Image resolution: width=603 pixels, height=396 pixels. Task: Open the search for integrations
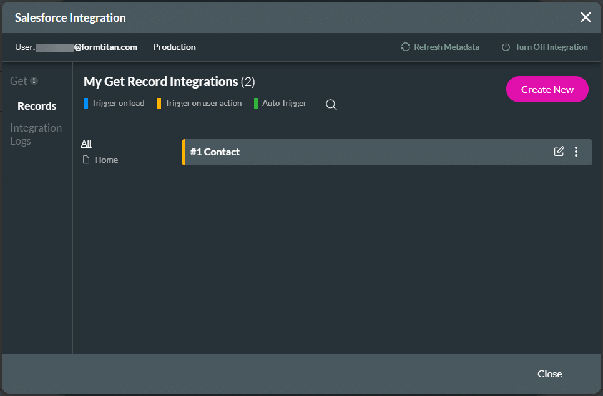coord(331,105)
